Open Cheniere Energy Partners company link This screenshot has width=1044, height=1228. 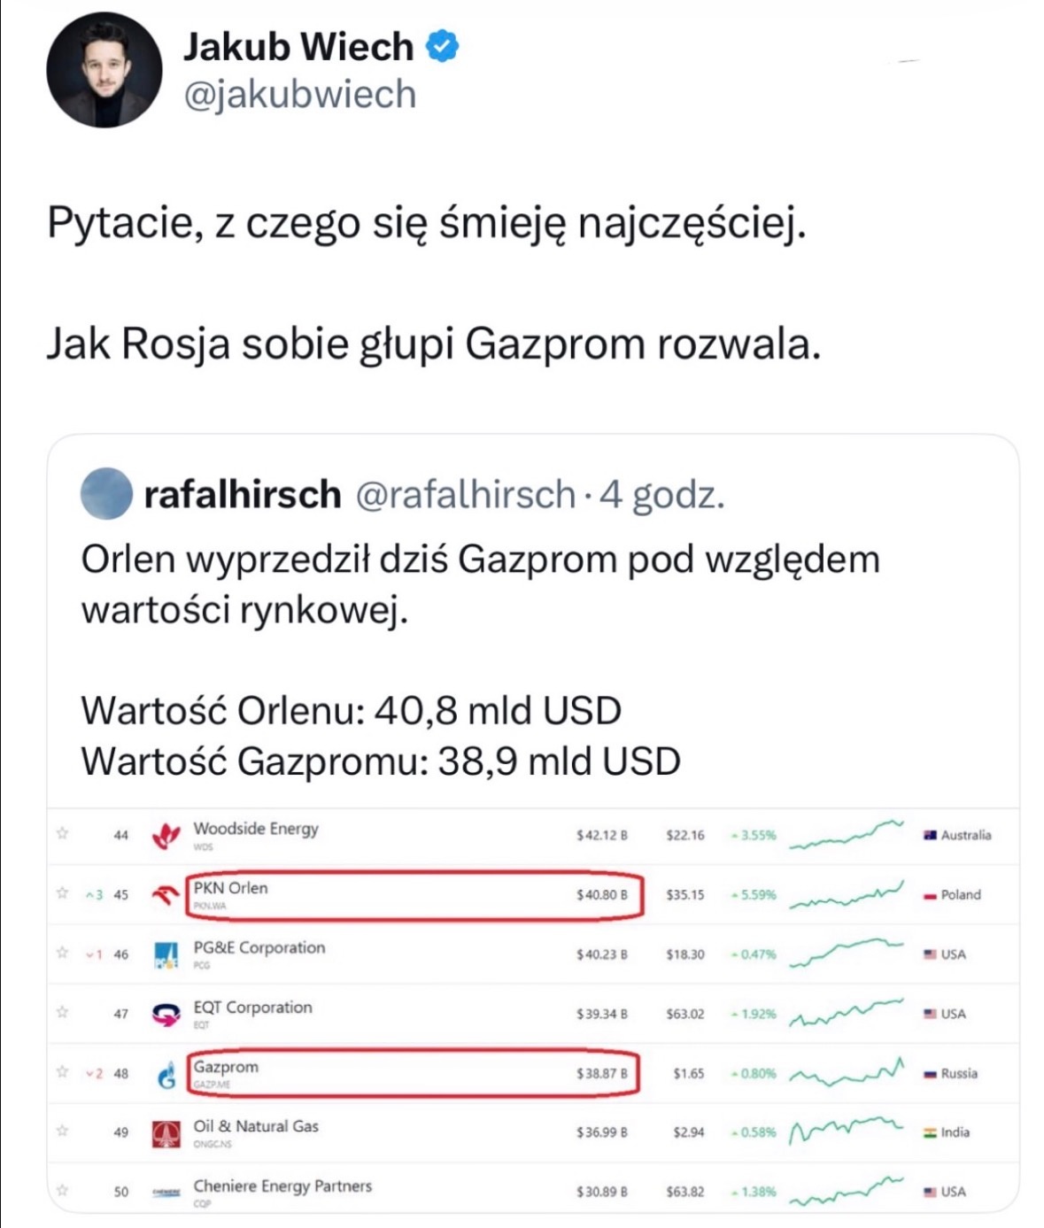[x=282, y=1186]
